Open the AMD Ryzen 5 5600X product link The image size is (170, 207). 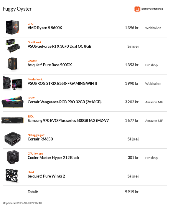coord(45,28)
